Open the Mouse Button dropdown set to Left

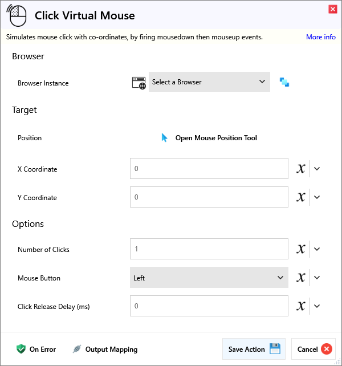click(x=209, y=278)
